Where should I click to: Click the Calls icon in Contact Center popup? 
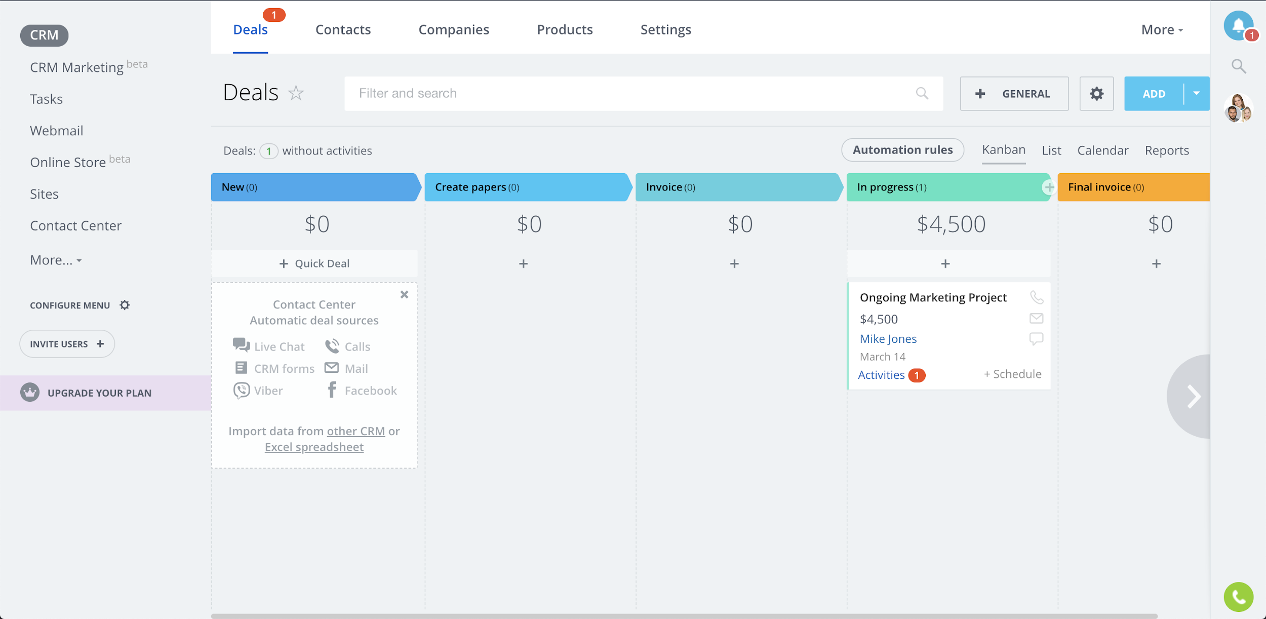[x=332, y=345]
